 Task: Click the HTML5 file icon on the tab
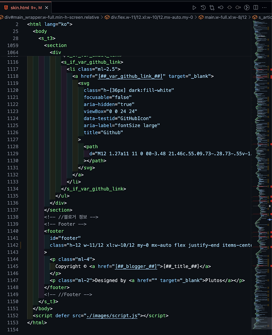click(x=6, y=8)
